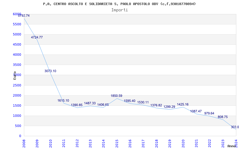
Task: Select the 1615.10 data label
Action: [x=63, y=100]
